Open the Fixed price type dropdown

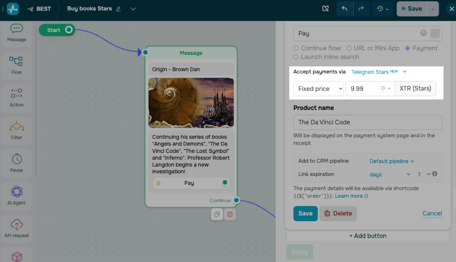(x=319, y=89)
